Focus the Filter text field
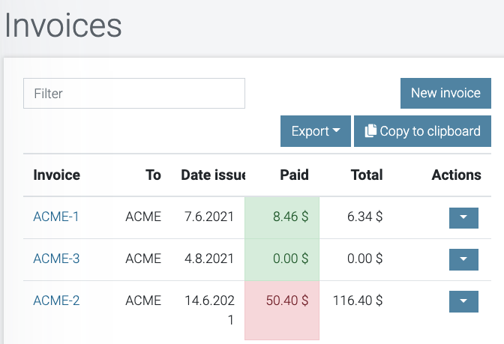This screenshot has height=344, width=504. coord(134,94)
